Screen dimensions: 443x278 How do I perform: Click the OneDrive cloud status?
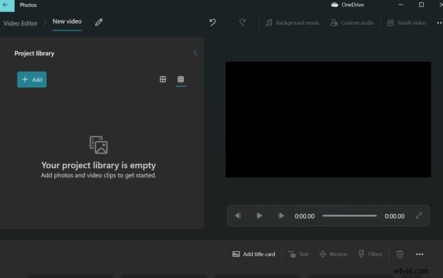click(x=347, y=5)
